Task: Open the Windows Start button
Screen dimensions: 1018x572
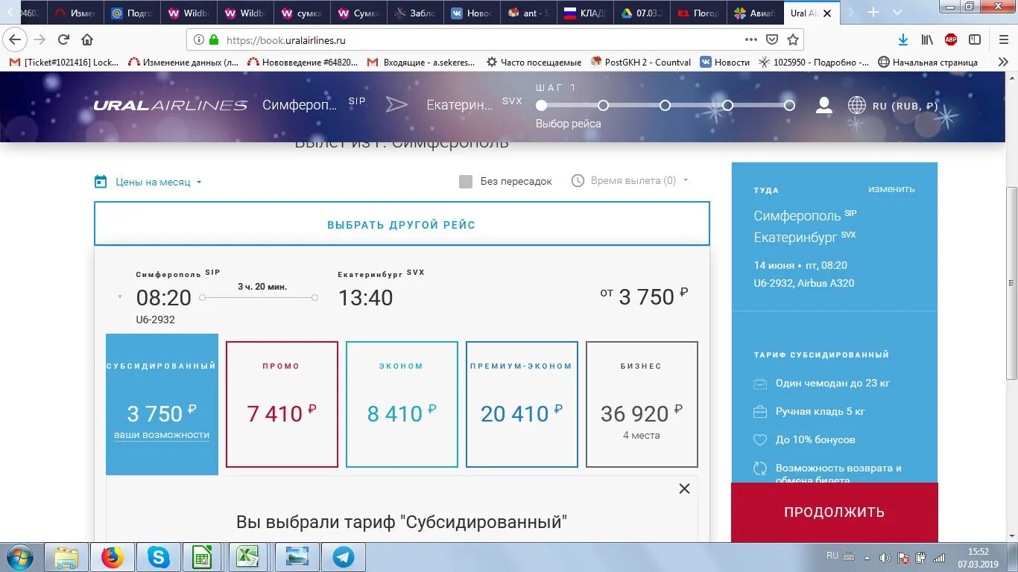Action: (19, 557)
